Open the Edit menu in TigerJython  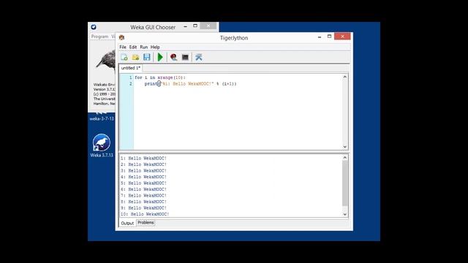tap(133, 47)
